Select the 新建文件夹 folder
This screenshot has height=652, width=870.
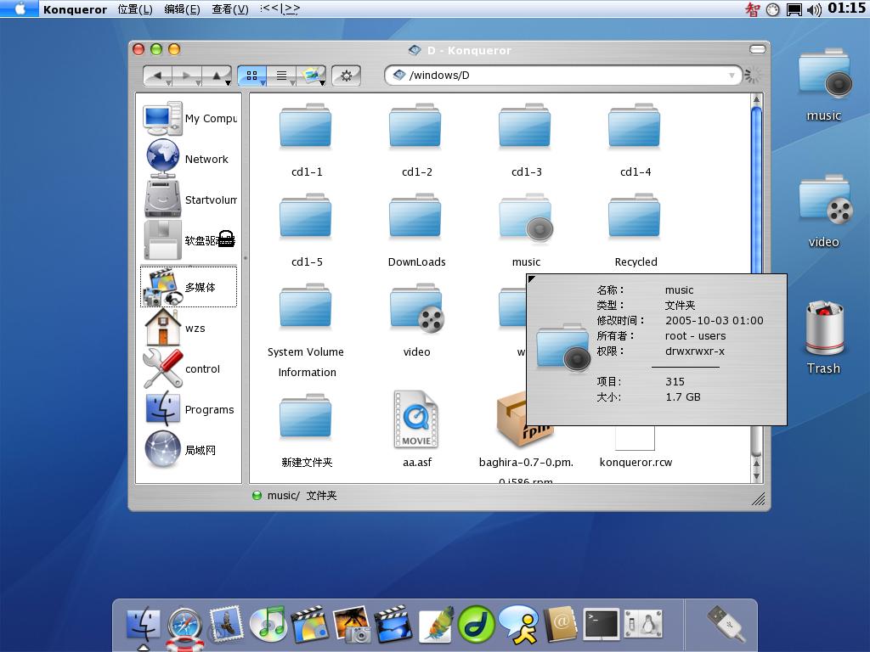point(306,430)
